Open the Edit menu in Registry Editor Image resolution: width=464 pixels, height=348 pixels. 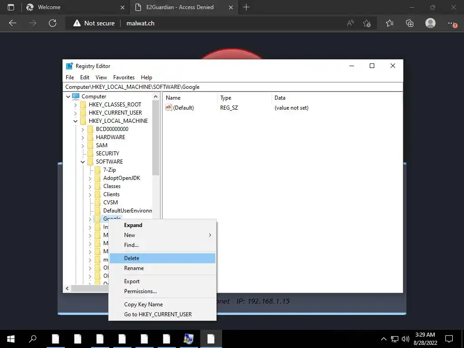(x=85, y=77)
